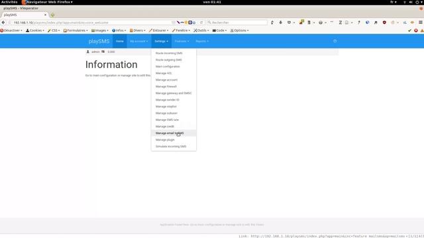The height and width of the screenshot is (238, 424).
Task: Choose Manage SMS rate menu entry
Action: [x=174, y=120]
